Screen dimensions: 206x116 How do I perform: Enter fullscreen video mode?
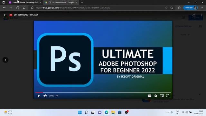(x=168, y=96)
